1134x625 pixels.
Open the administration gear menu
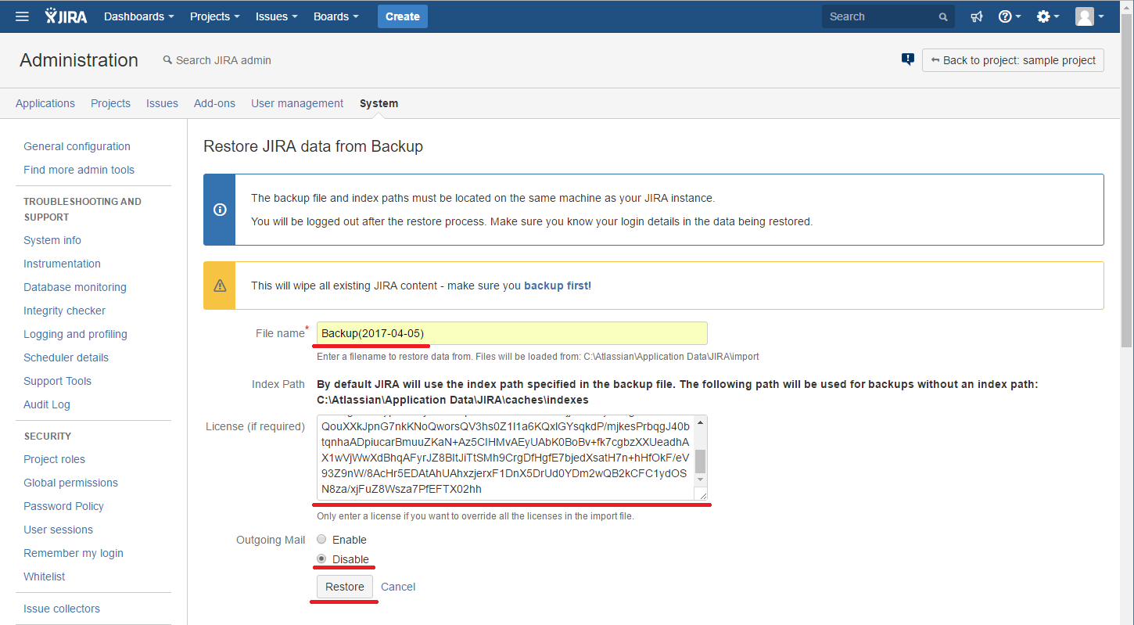click(x=1047, y=16)
